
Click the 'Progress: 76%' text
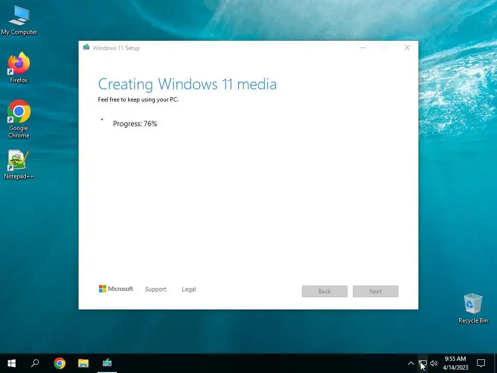pyautogui.click(x=135, y=124)
